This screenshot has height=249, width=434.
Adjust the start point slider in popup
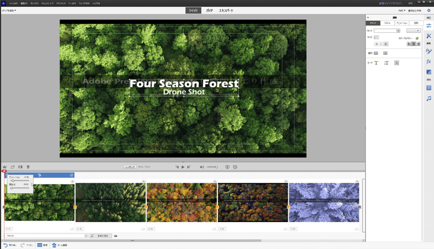(12, 188)
